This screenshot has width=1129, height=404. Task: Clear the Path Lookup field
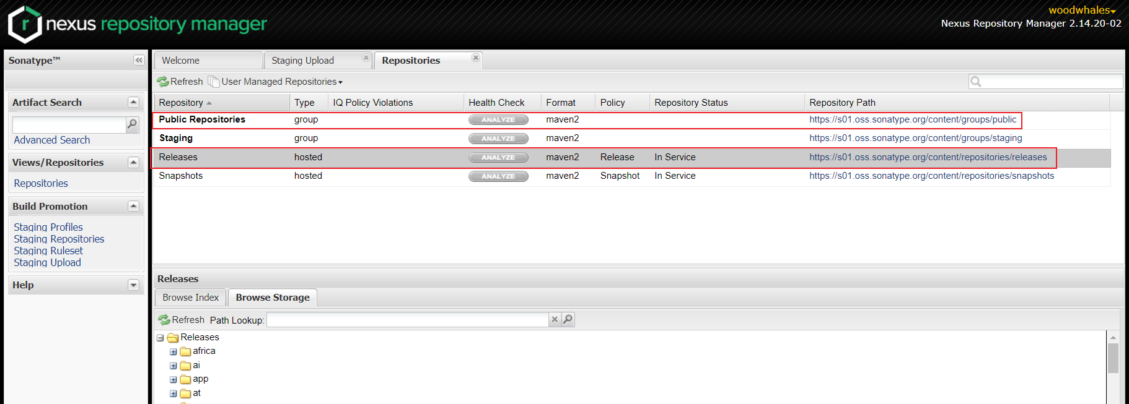[555, 319]
